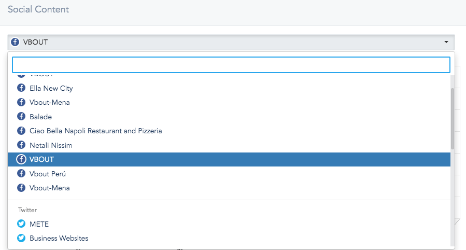This screenshot has height=250, width=466.
Task: Click the Twitter icon beside Business Websites
Action: pyautogui.click(x=21, y=238)
